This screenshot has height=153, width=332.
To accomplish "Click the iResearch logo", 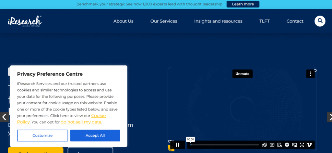I will tap(25, 21).
